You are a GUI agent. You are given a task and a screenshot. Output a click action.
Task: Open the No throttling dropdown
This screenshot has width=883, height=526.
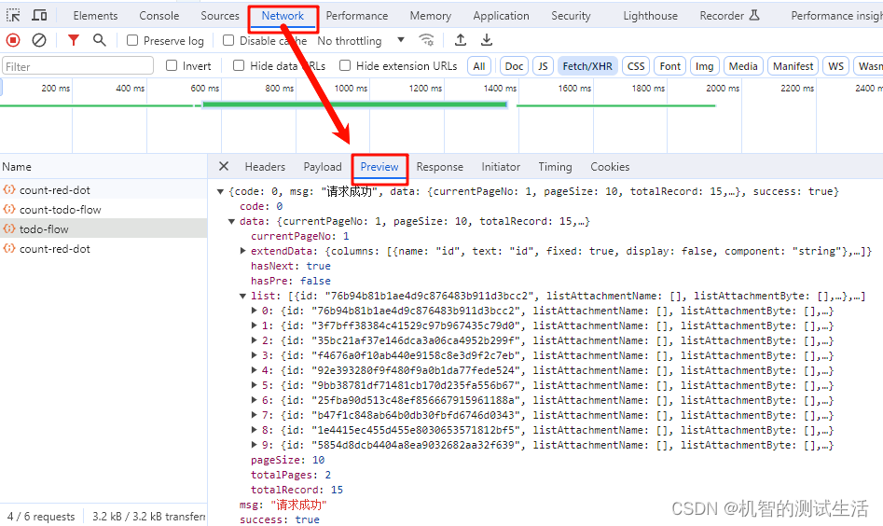pos(361,40)
